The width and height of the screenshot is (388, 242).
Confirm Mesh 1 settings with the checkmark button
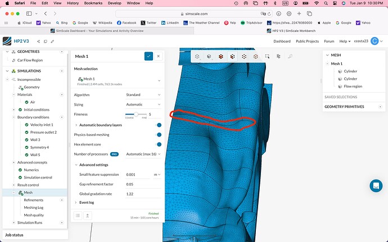point(148,56)
